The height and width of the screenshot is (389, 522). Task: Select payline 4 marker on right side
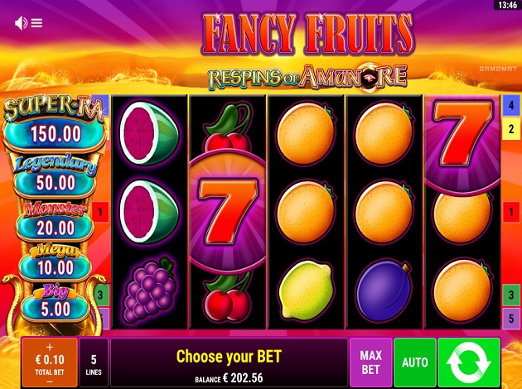511,105
